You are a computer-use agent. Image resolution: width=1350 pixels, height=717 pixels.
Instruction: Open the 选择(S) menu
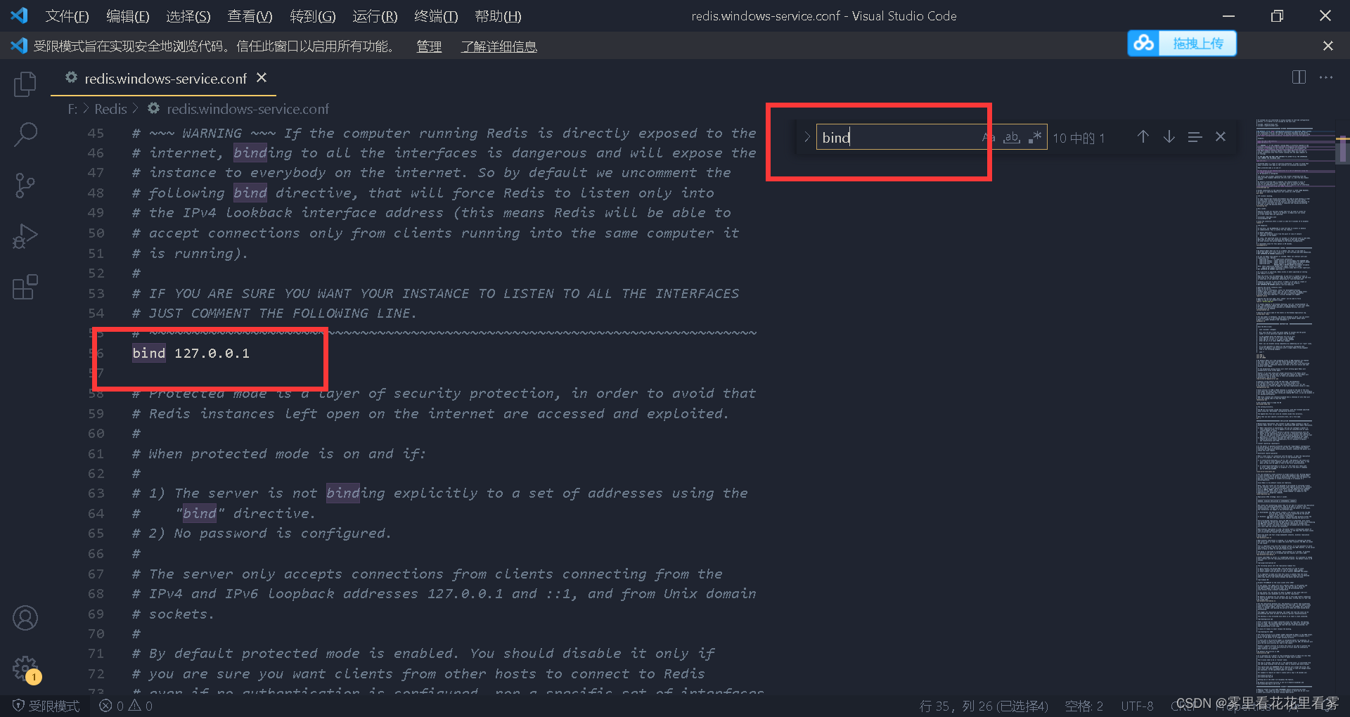[188, 16]
